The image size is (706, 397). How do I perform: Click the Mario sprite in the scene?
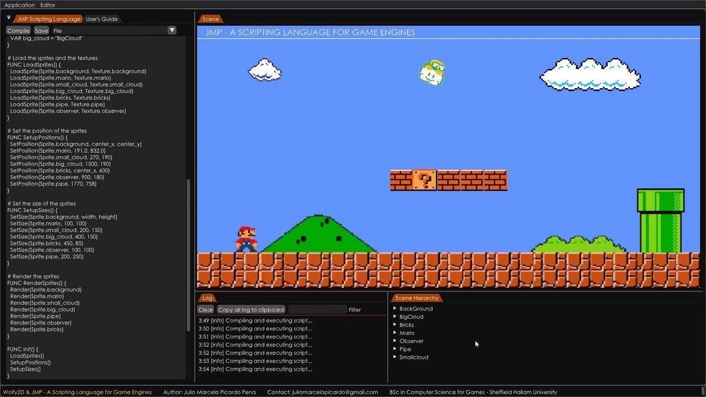tap(247, 239)
